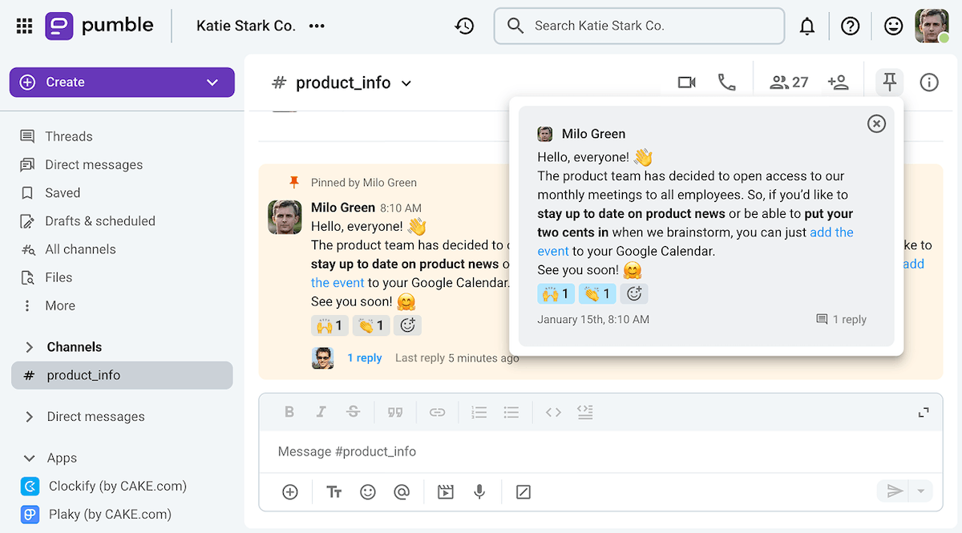Add people to the product_info channel

(839, 81)
